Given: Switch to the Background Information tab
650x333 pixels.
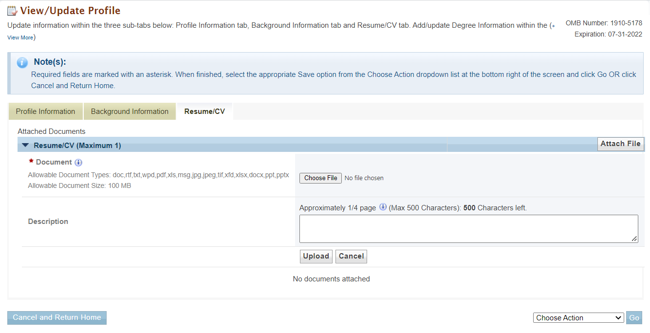Looking at the screenshot, I should pos(130,111).
